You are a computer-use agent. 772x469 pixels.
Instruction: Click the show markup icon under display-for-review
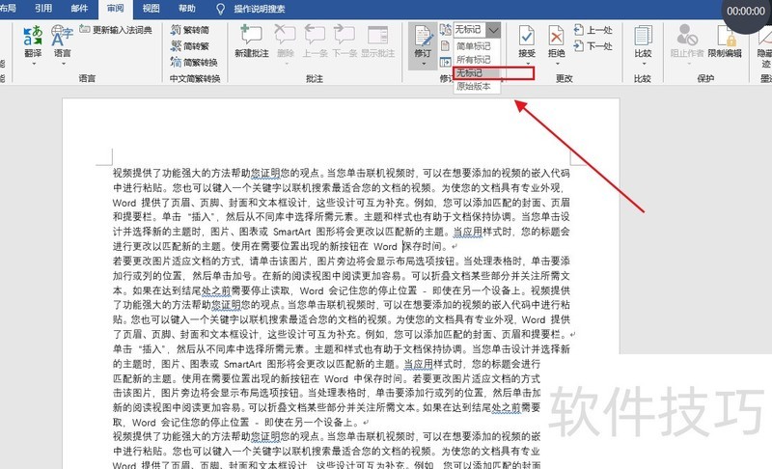pyautogui.click(x=445, y=46)
